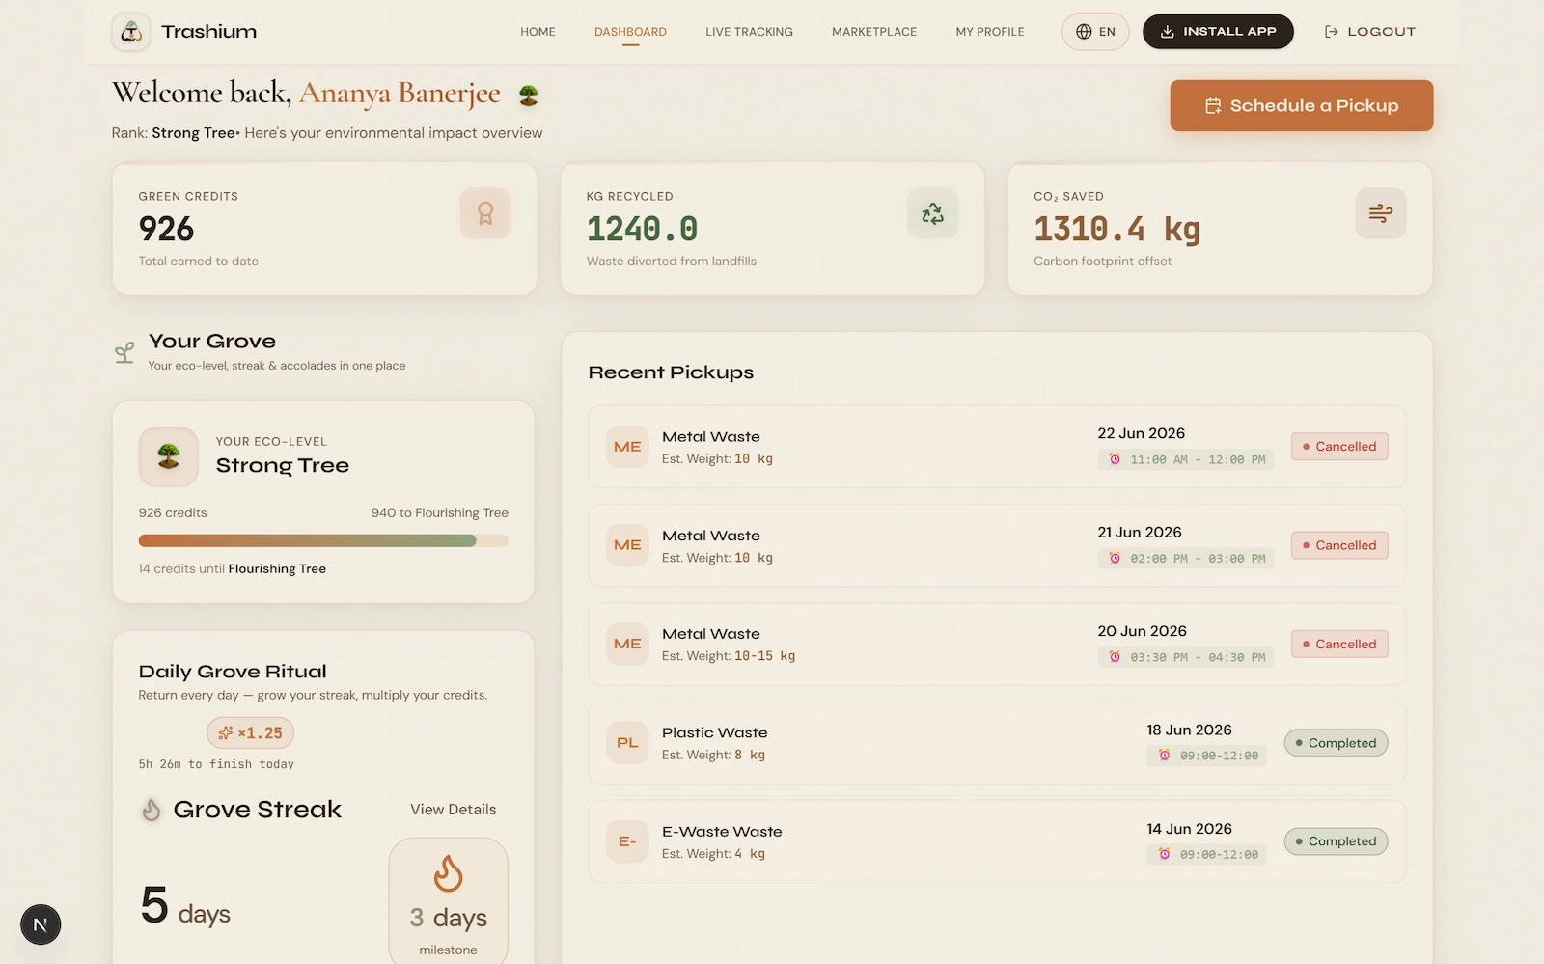Click the Metal Waste title on the 22 Jun pickup
Image resolution: width=1544 pixels, height=964 pixels.
pyautogui.click(x=711, y=437)
